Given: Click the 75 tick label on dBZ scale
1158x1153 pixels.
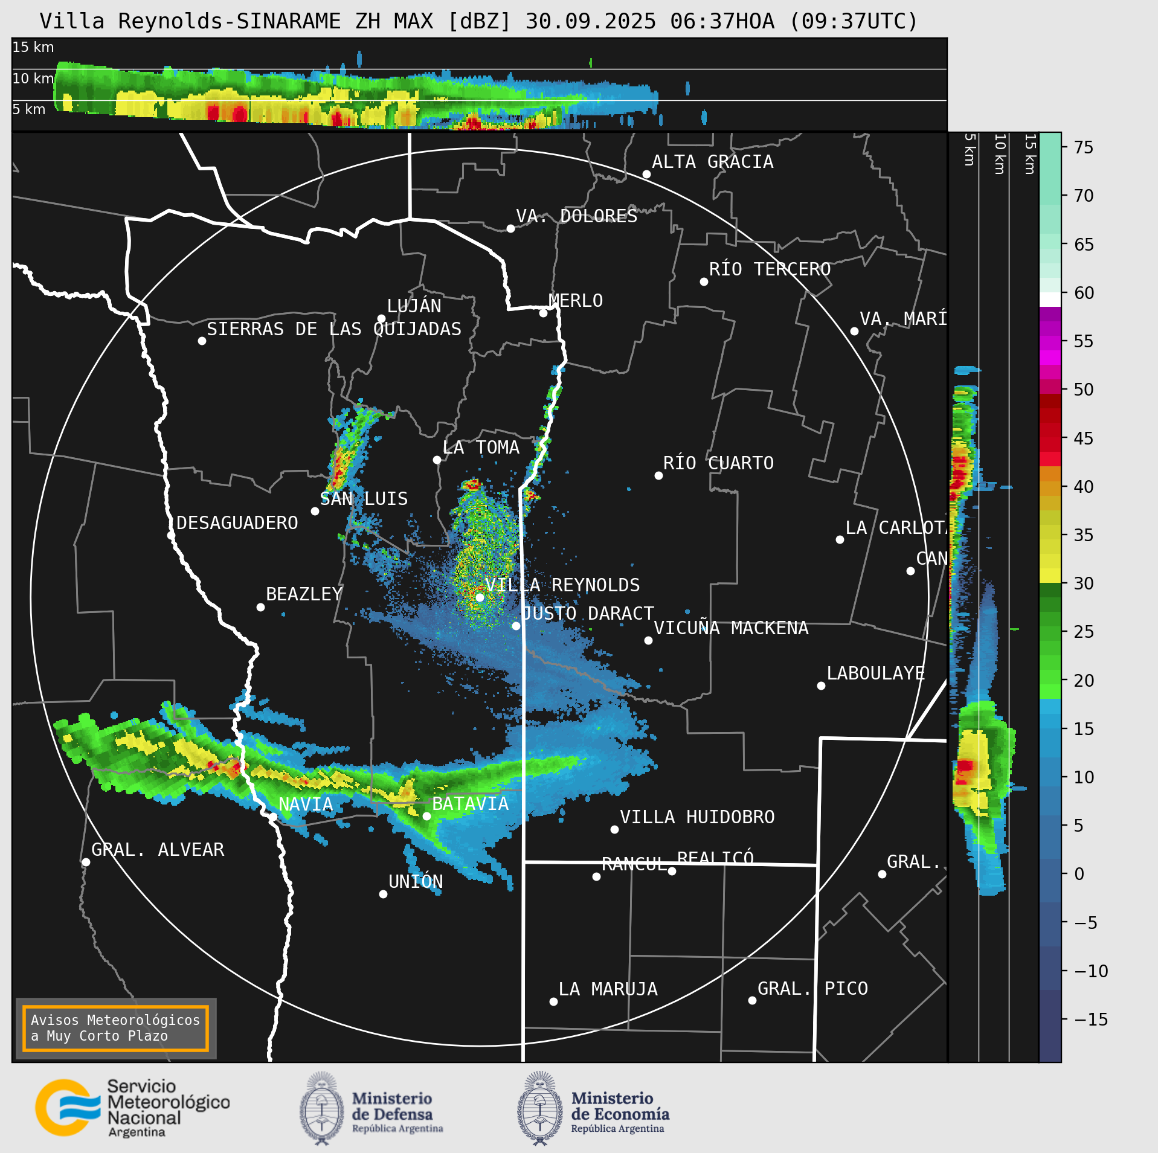Looking at the screenshot, I should pyautogui.click(x=1084, y=147).
